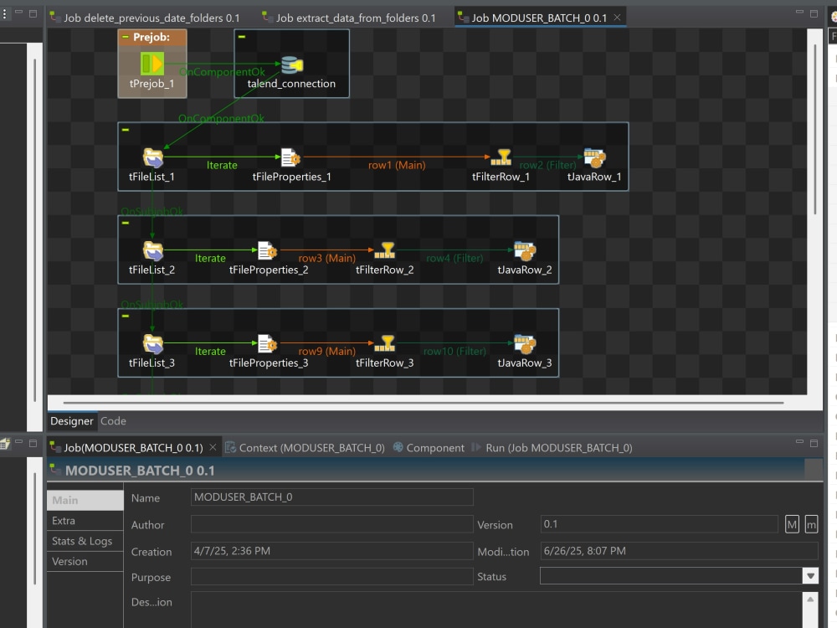This screenshot has width=837, height=628.
Task: Open the Status dropdown arrow
Action: click(810, 576)
